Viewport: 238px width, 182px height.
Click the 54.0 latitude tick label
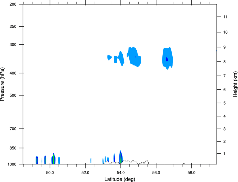[x=121, y=173]
